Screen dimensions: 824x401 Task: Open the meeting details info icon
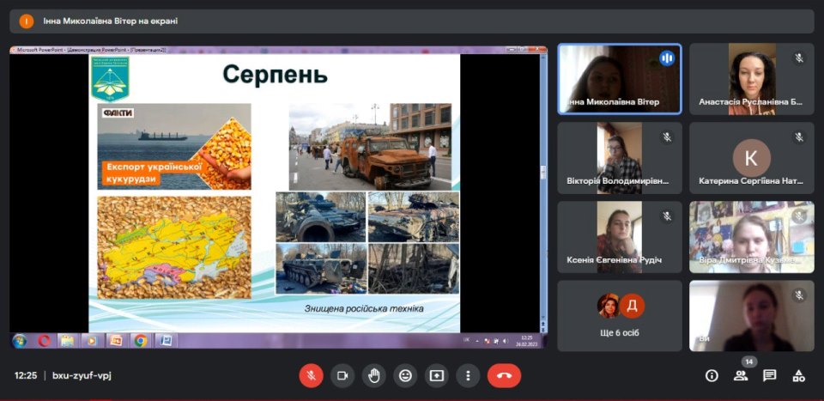coord(712,375)
